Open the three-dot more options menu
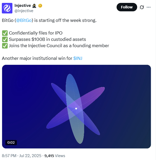The image size is (158, 160). click(149, 7)
